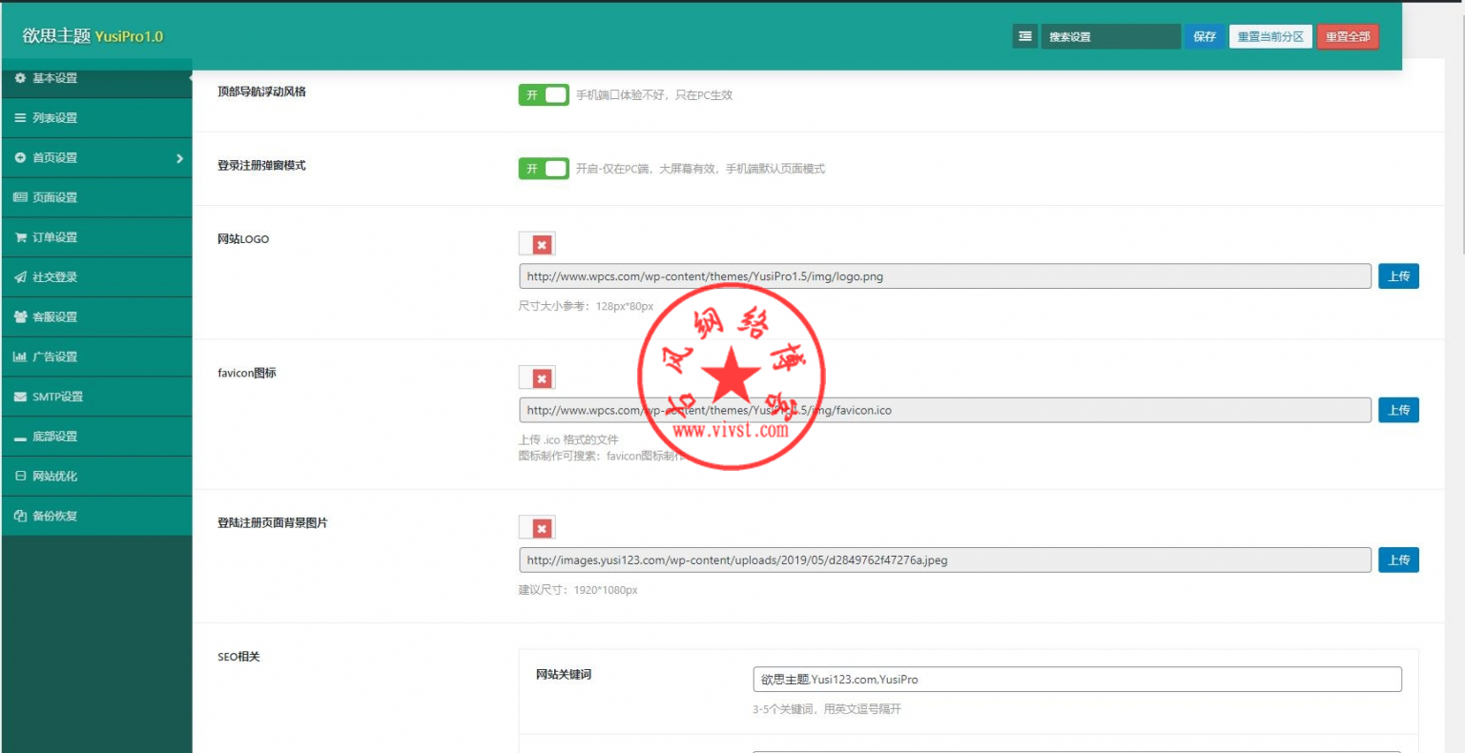
Task: Click the 3-5个关键词 hint text
Action: coord(826,709)
